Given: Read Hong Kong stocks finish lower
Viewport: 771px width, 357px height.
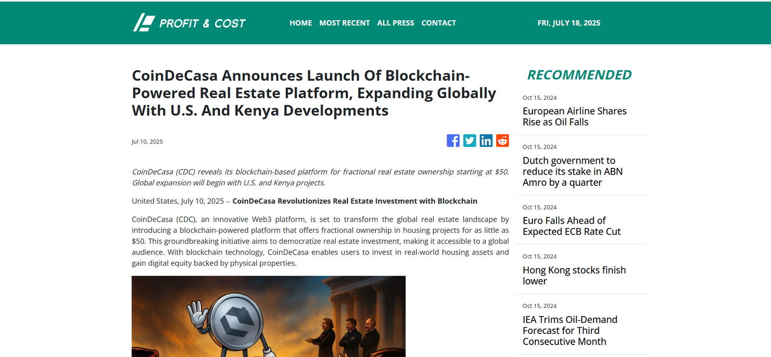Looking at the screenshot, I should [573, 275].
